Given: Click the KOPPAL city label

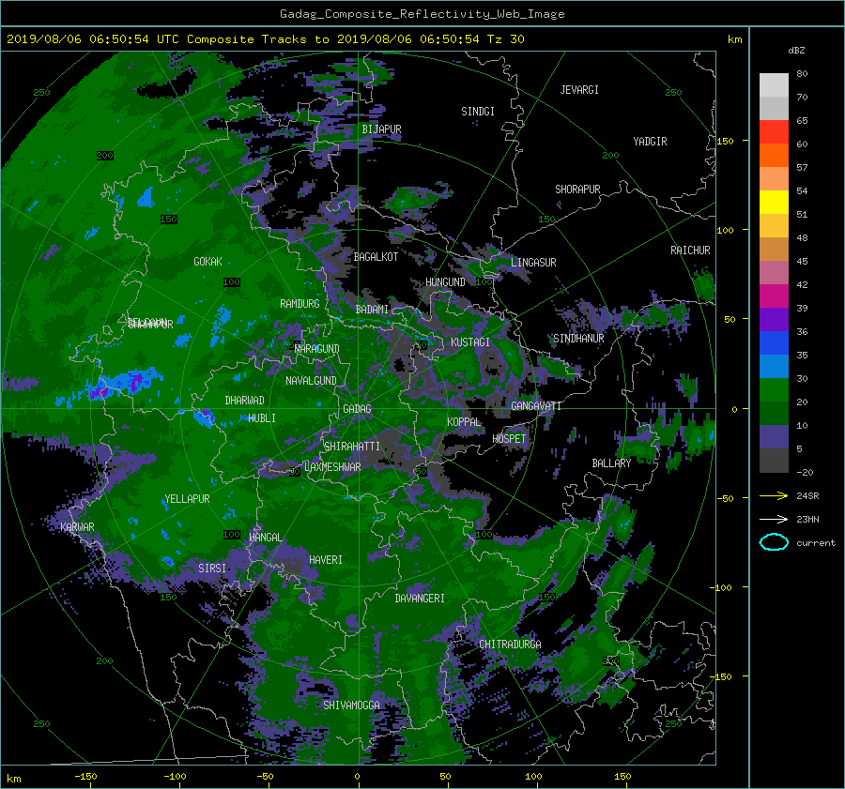Looking at the screenshot, I should (x=464, y=421).
